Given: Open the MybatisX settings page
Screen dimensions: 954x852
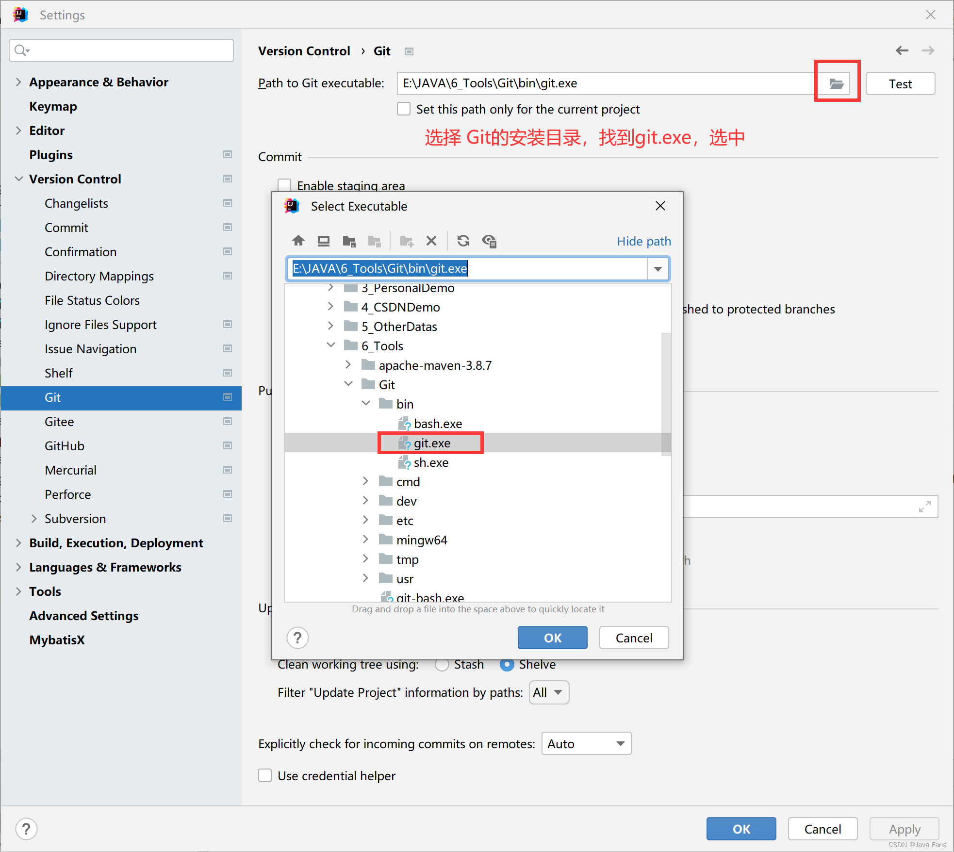Looking at the screenshot, I should click(x=57, y=640).
